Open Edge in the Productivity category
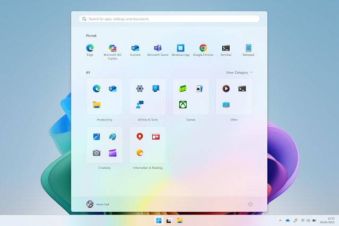339x226 pixels. [x=97, y=89]
